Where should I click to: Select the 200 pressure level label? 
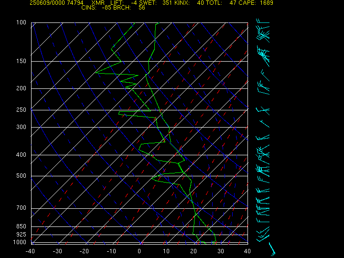(x=21, y=88)
